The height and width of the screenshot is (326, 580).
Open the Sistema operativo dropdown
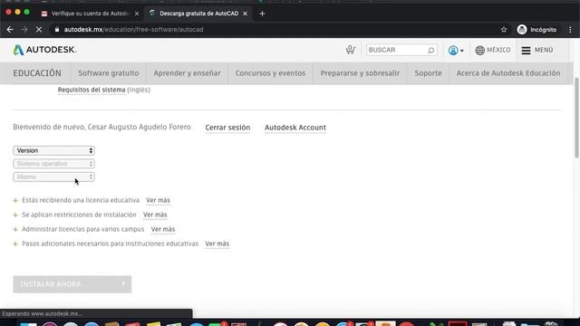[x=53, y=164]
